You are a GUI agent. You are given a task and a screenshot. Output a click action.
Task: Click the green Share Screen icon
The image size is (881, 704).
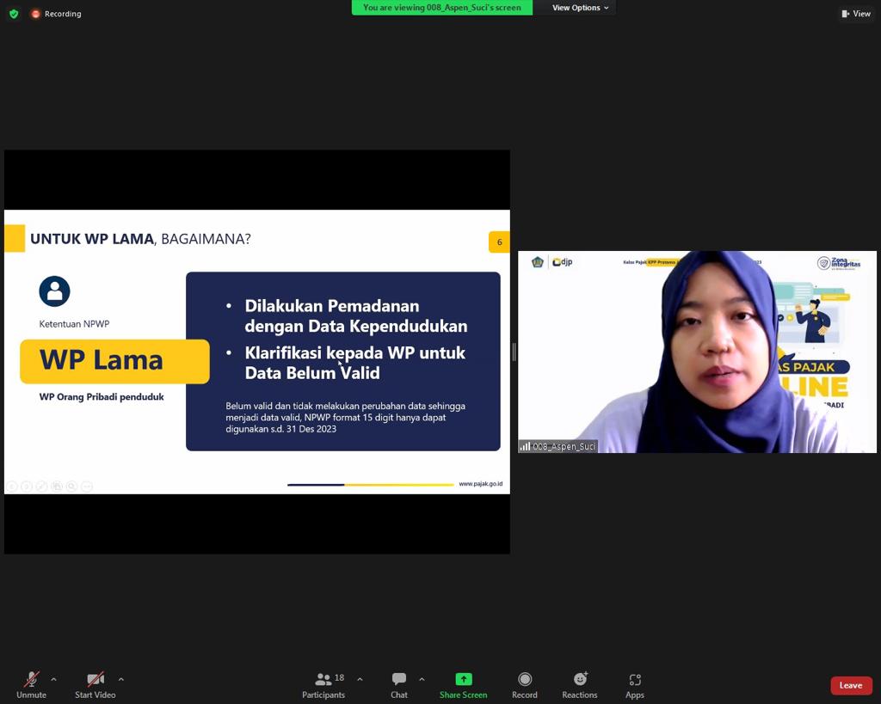[463, 679]
